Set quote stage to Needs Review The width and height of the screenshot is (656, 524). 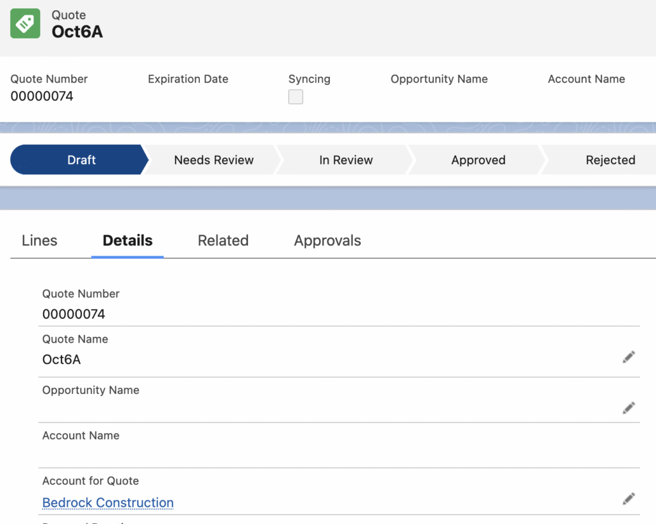pyautogui.click(x=213, y=160)
